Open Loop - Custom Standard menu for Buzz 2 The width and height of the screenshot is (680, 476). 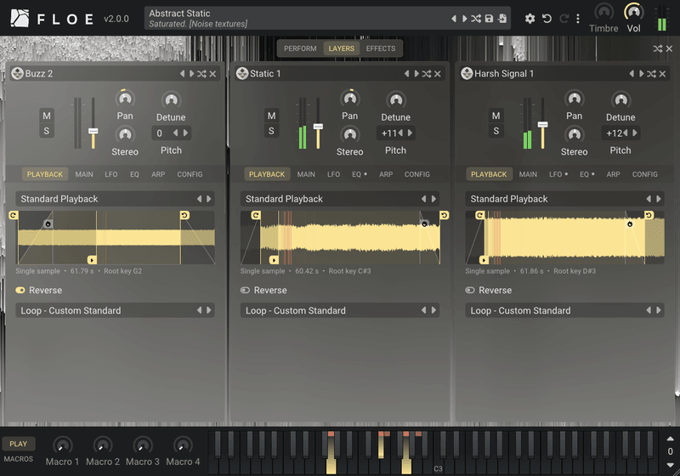coord(115,310)
